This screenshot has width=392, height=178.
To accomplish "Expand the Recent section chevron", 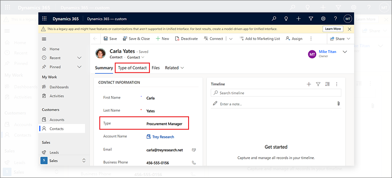I will click(79, 58).
